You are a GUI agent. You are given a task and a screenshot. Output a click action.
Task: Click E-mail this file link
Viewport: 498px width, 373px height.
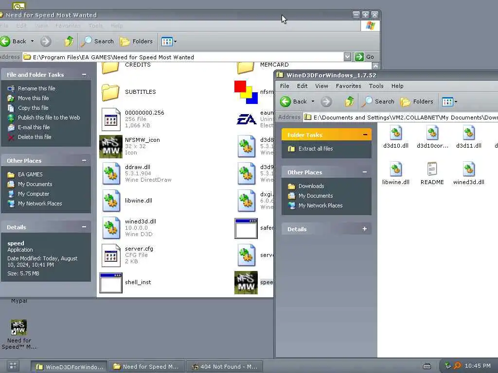[x=34, y=127]
